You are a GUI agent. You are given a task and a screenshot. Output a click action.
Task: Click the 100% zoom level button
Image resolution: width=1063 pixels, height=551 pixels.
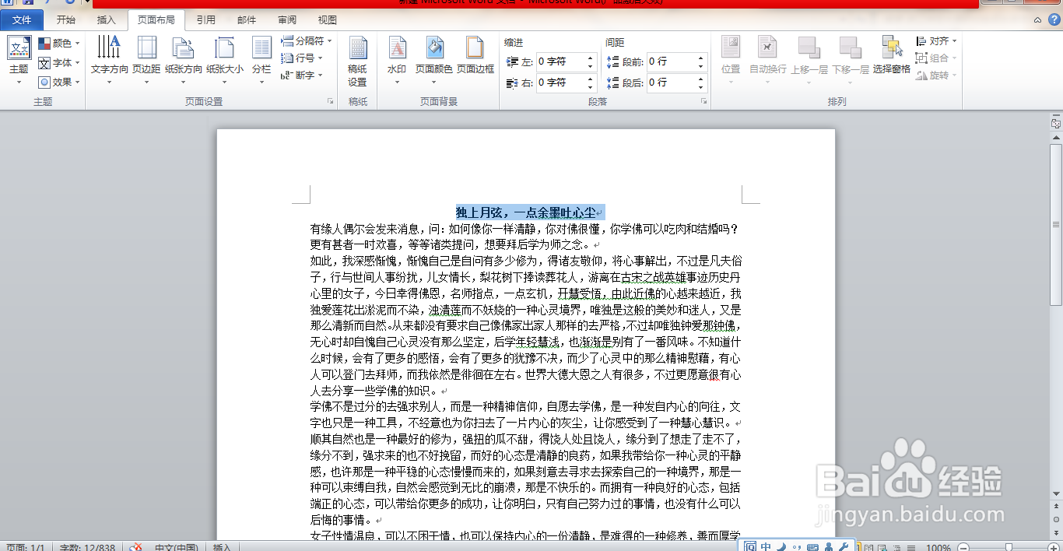click(x=938, y=548)
